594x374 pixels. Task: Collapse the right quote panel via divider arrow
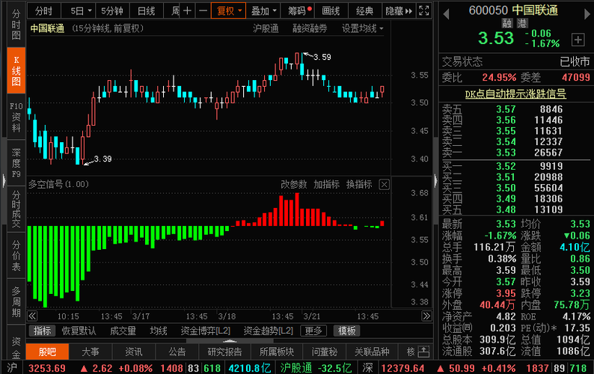[x=435, y=181]
